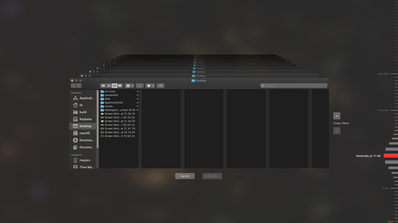The image size is (398, 223).
Task: Expand desk folder arrow
Action: (138, 99)
